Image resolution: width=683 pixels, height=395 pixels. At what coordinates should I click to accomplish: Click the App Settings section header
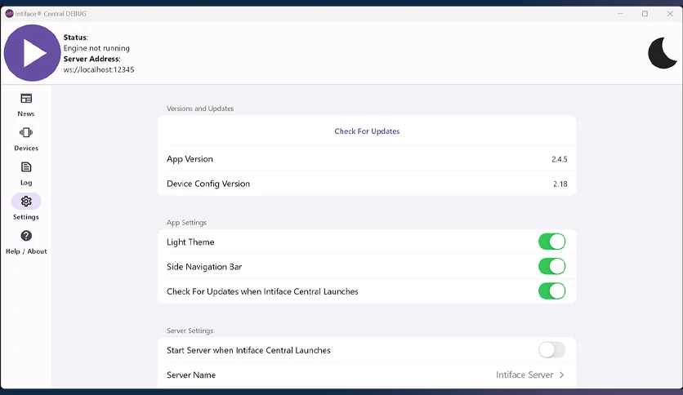click(186, 222)
